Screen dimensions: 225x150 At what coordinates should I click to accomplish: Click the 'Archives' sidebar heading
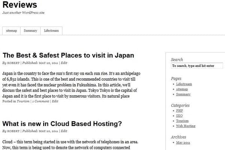[178, 137]
